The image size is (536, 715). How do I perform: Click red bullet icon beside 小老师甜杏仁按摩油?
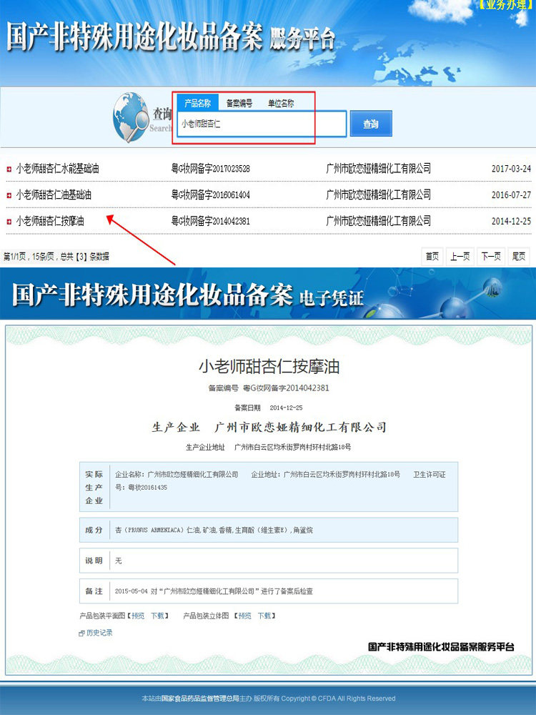point(9,222)
